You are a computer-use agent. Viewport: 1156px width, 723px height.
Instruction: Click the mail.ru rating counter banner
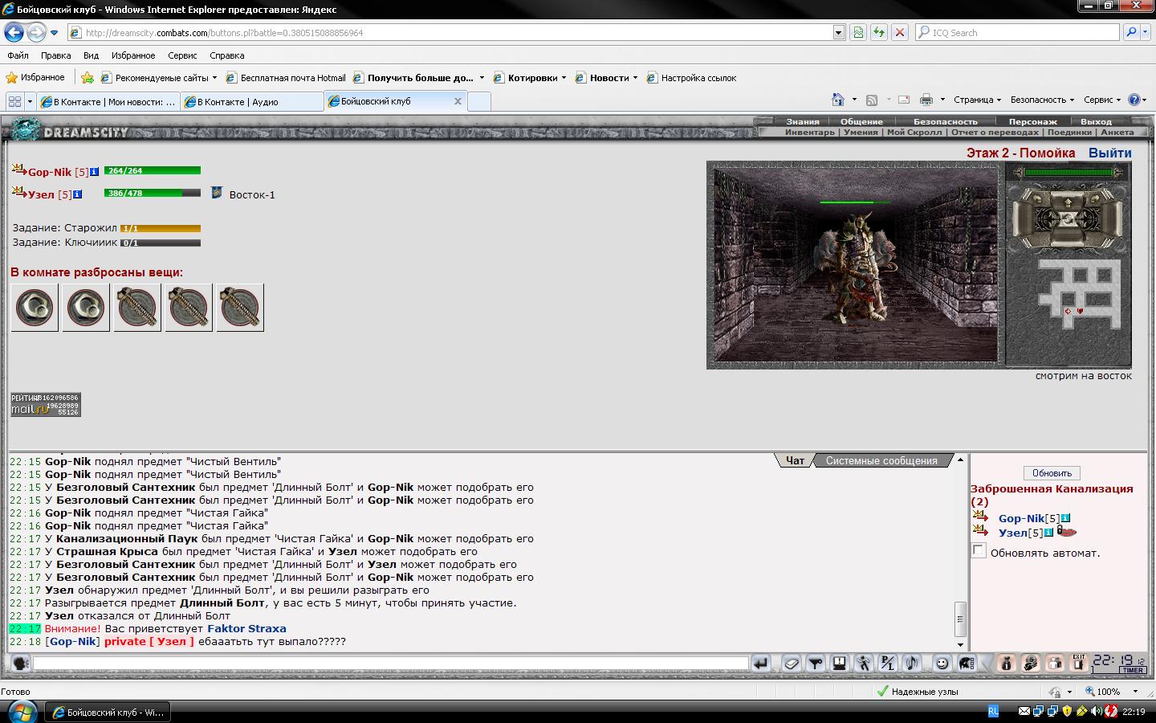pyautogui.click(x=46, y=404)
